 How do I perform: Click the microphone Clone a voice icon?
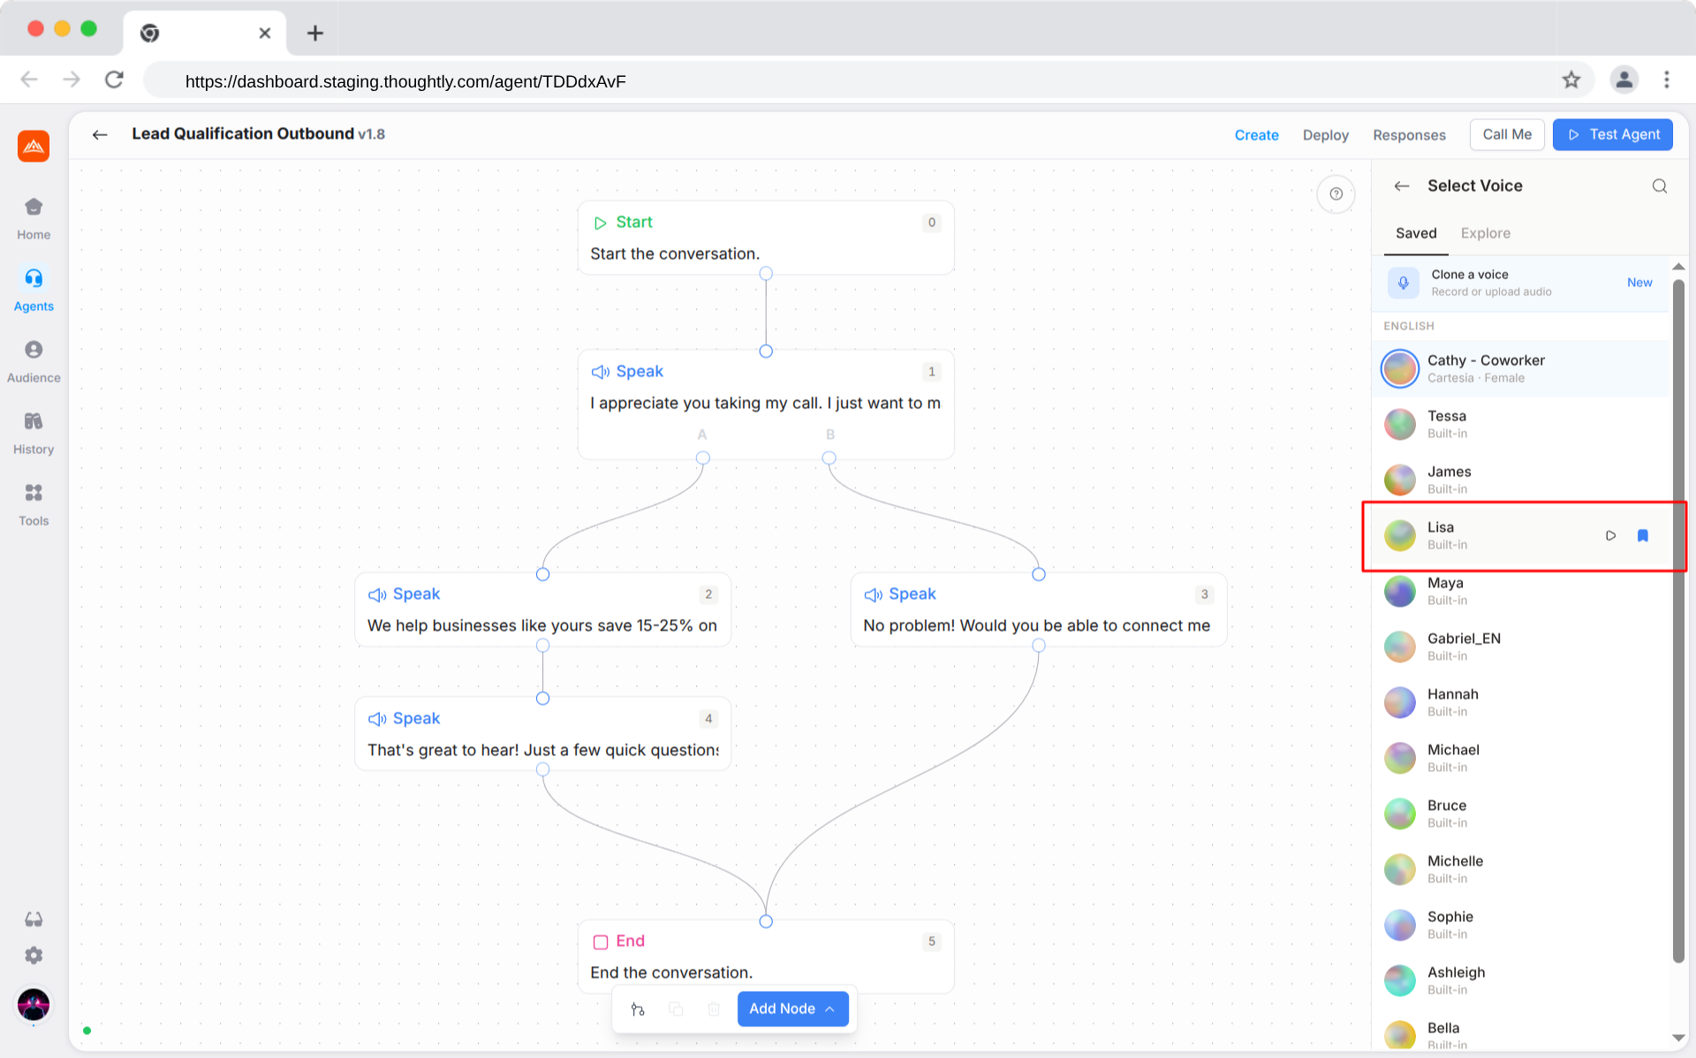tap(1403, 283)
